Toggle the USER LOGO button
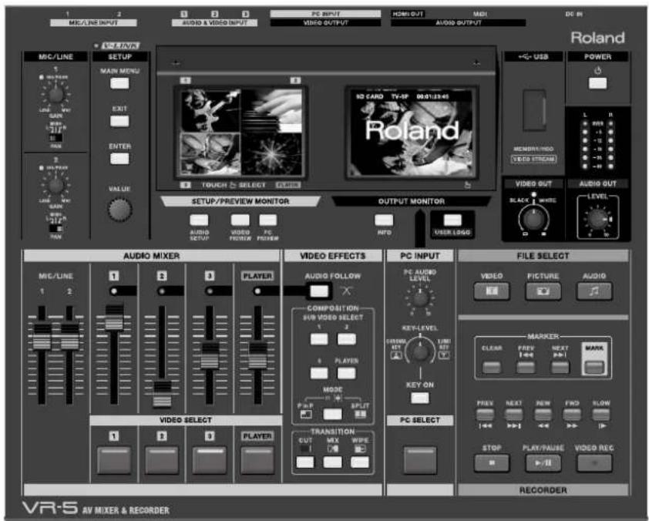 click(x=452, y=220)
